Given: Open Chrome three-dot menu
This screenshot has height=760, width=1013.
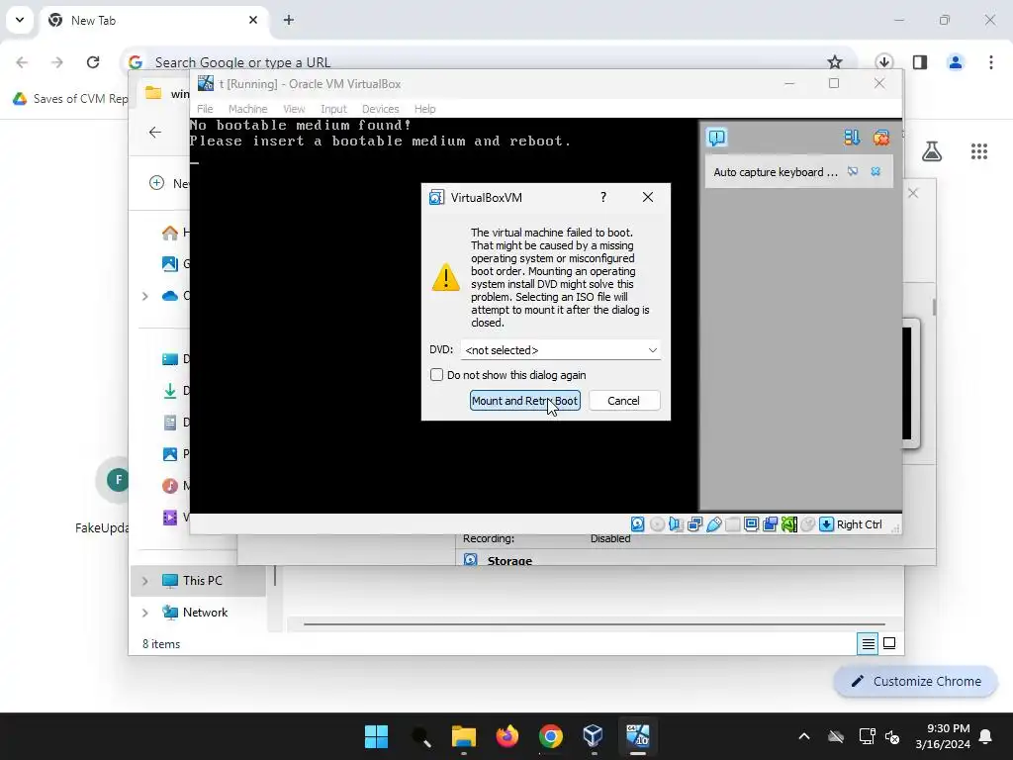Looking at the screenshot, I should click(991, 62).
